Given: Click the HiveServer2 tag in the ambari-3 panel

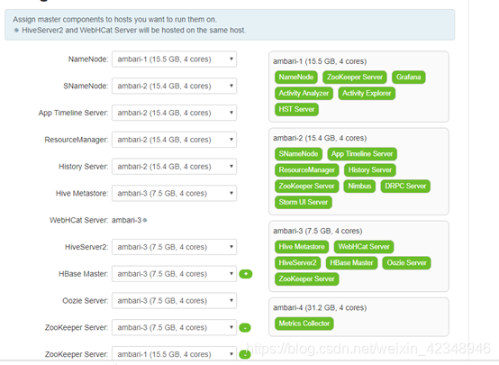Looking at the screenshot, I should tap(297, 263).
